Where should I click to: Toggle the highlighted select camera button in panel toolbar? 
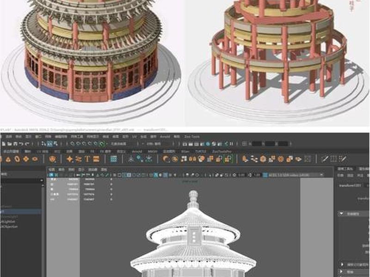click(51, 175)
